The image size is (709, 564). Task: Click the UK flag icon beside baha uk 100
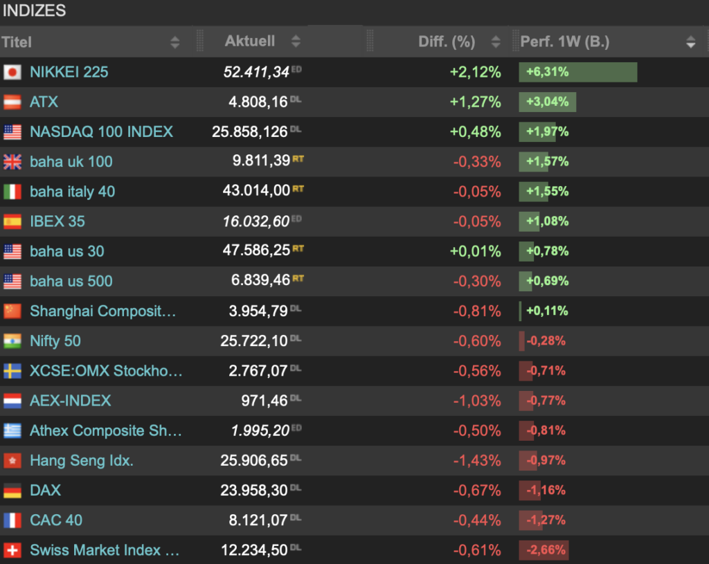click(12, 162)
